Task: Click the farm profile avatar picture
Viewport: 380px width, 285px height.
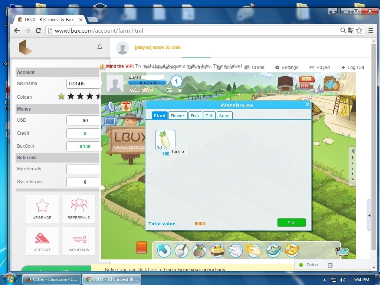Action: tap(115, 83)
